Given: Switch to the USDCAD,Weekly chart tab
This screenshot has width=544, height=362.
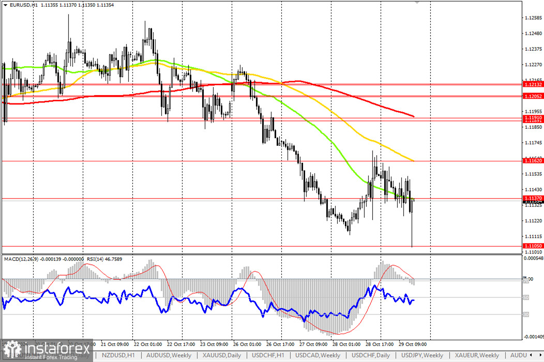Looking at the screenshot, I should (318, 355).
